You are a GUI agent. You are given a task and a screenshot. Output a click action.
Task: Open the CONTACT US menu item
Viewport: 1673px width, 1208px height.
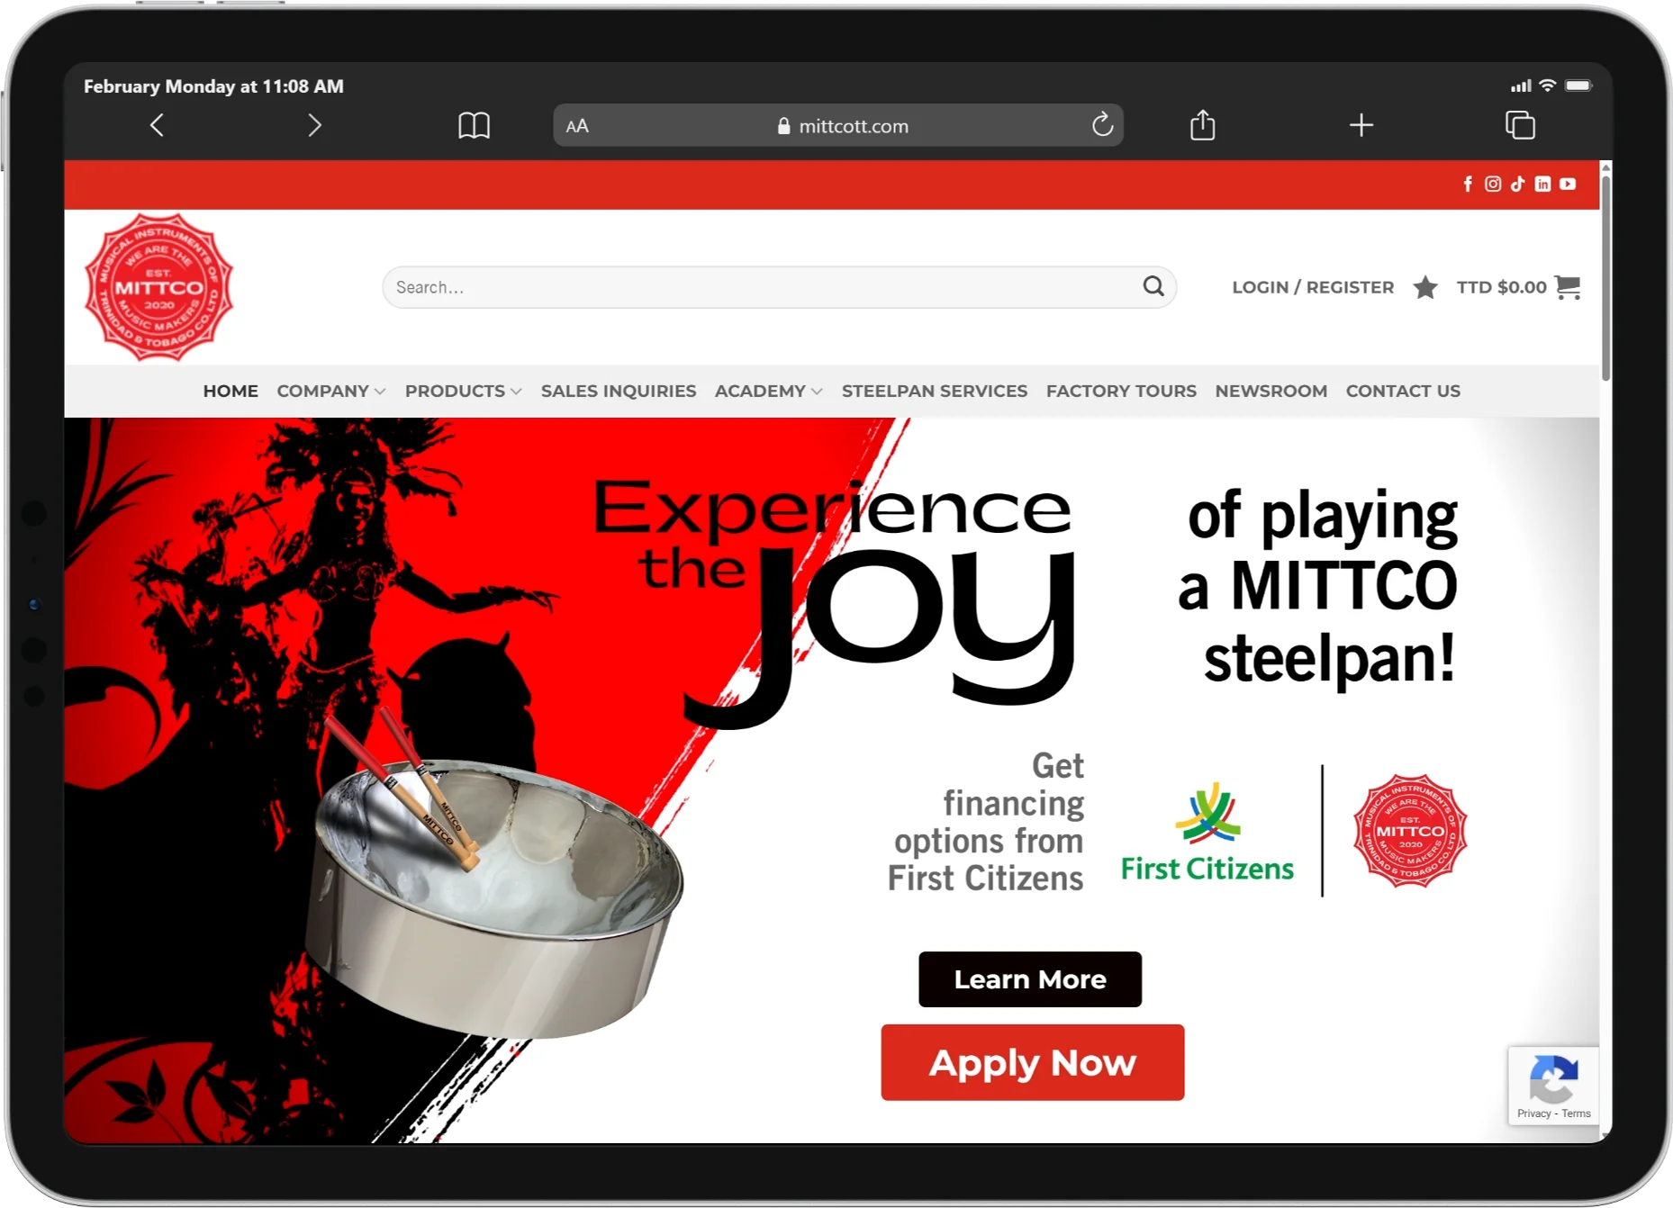coord(1403,392)
